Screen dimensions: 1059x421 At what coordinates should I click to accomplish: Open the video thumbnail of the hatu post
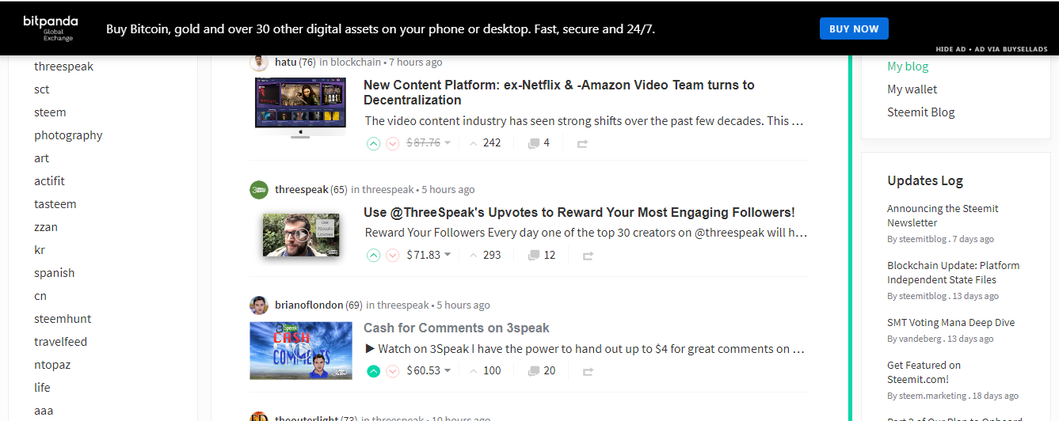point(300,108)
